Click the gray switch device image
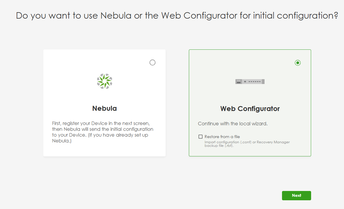 coord(250,82)
